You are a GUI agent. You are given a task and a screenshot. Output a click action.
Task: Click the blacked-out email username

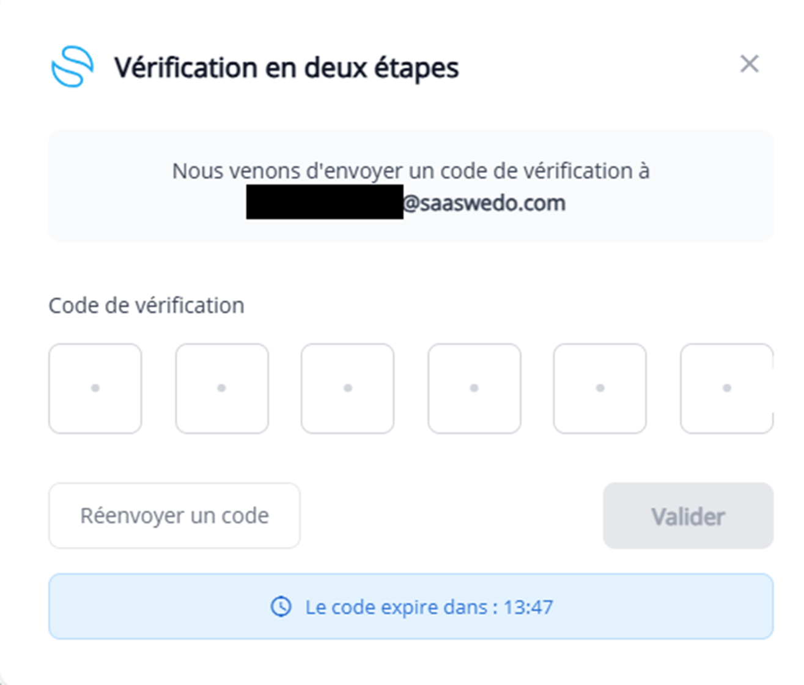pyautogui.click(x=325, y=202)
